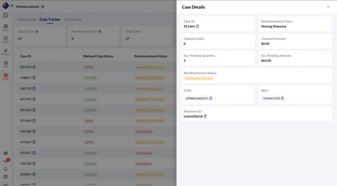The image size is (337, 186).
Task: Copy case ID 252841
Action: tap(34, 174)
